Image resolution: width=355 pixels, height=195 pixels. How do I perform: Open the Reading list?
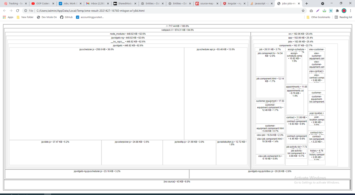coord(343,17)
